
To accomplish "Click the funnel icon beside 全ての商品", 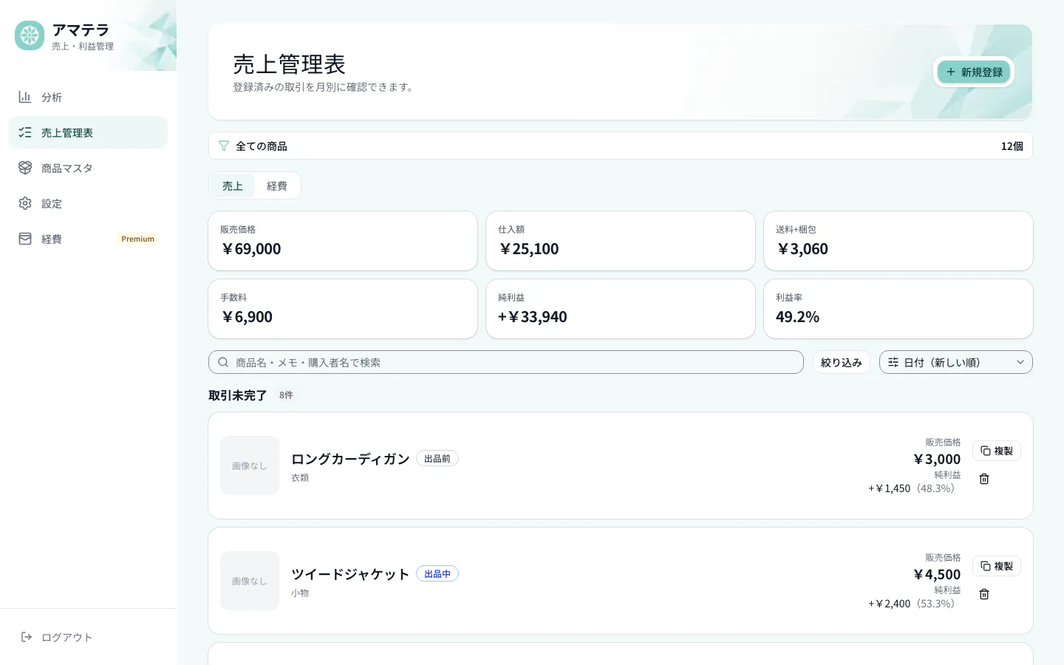I will [x=224, y=146].
